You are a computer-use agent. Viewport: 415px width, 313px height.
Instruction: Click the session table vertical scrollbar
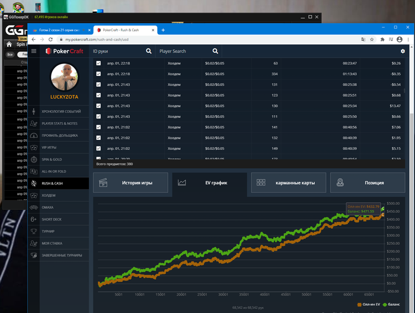[x=404, y=91]
